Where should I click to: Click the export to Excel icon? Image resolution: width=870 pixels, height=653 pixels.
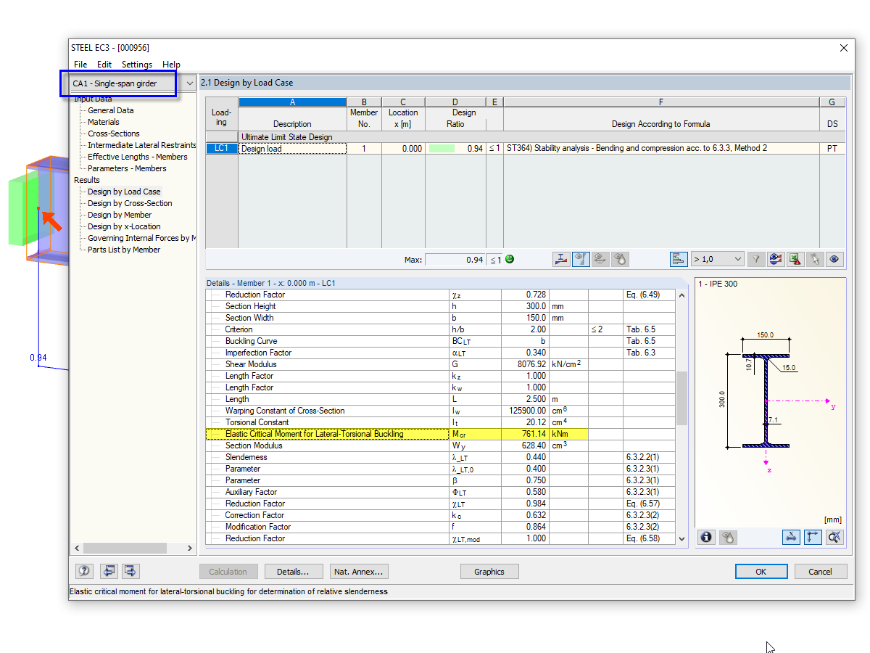point(795,259)
